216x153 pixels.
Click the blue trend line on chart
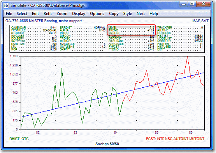112,95
